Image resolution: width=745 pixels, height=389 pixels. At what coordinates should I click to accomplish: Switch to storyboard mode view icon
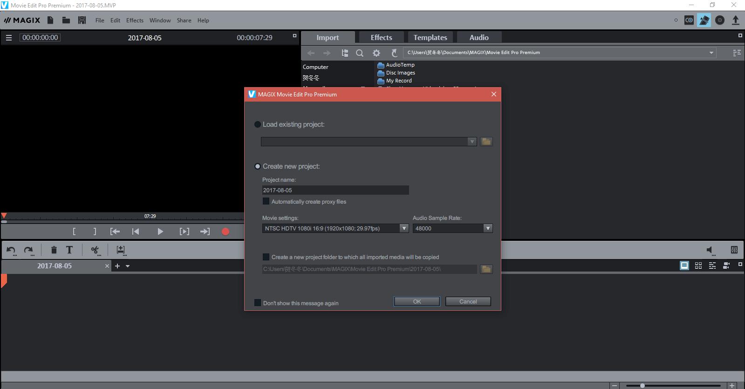click(x=684, y=266)
